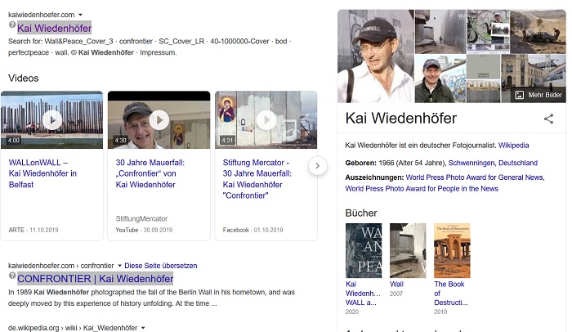Expand dropdown arrow beside de.wikipedia.org result
This screenshot has width=572, height=332.
tap(144, 328)
